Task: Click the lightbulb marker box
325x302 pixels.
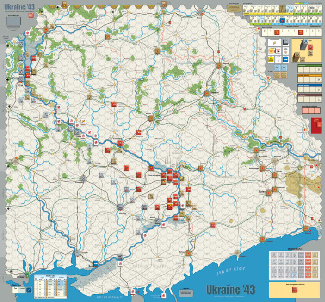Action: (x=278, y=60)
